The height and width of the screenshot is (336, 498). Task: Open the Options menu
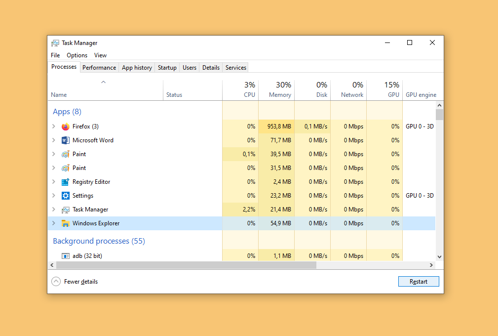pyautogui.click(x=77, y=55)
